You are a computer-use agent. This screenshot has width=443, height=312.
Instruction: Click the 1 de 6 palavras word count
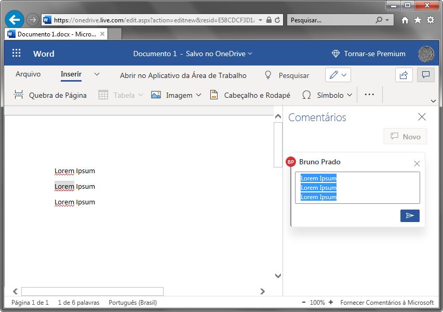78,303
